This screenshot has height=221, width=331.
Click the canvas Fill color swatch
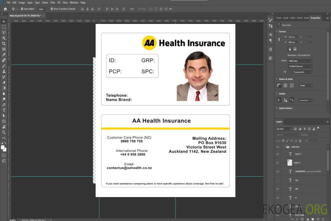click(290, 72)
